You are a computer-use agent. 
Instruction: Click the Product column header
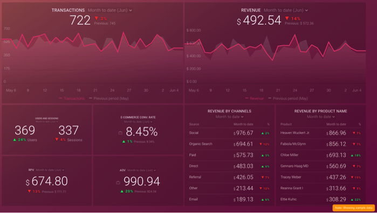tap(286, 124)
